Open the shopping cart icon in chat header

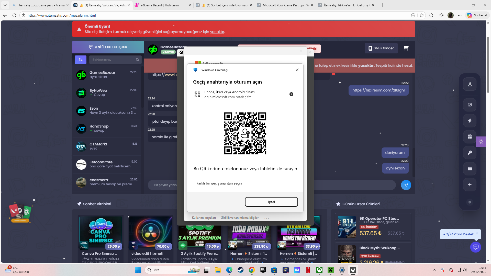click(406, 48)
